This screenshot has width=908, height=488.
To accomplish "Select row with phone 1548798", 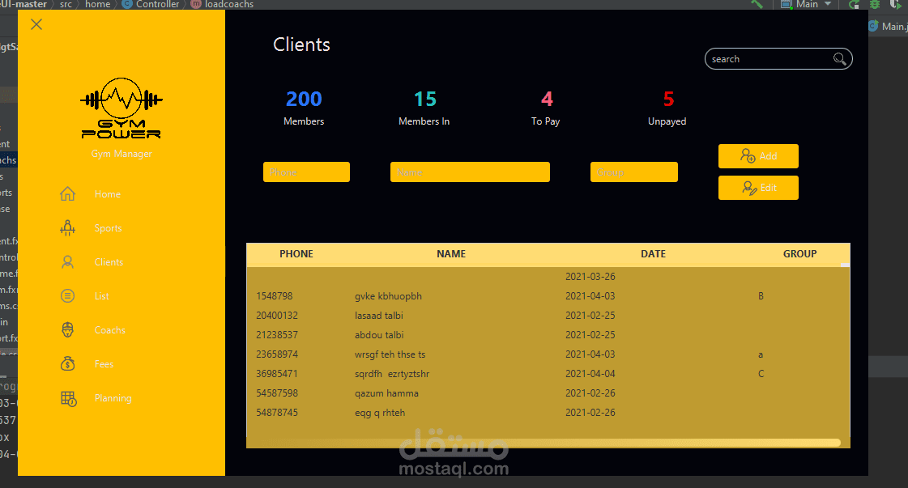I will (x=548, y=296).
